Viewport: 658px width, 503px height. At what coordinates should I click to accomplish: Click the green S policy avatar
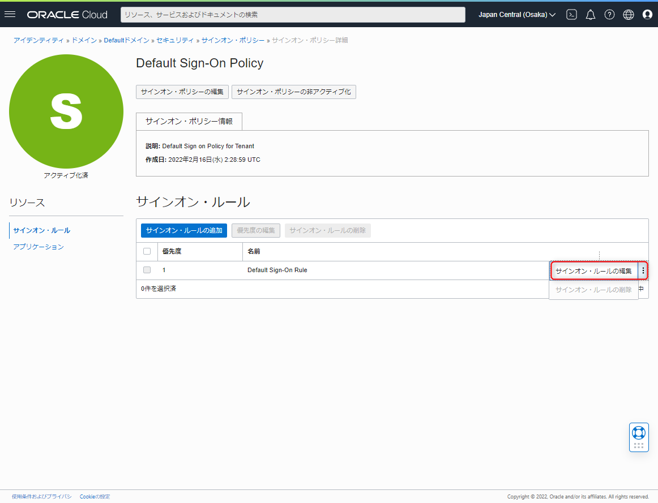coord(66,111)
